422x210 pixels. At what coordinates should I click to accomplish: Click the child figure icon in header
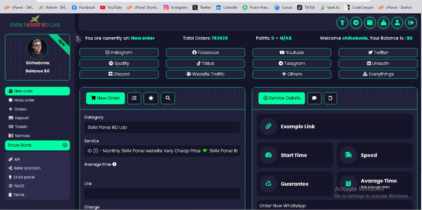click(x=342, y=23)
